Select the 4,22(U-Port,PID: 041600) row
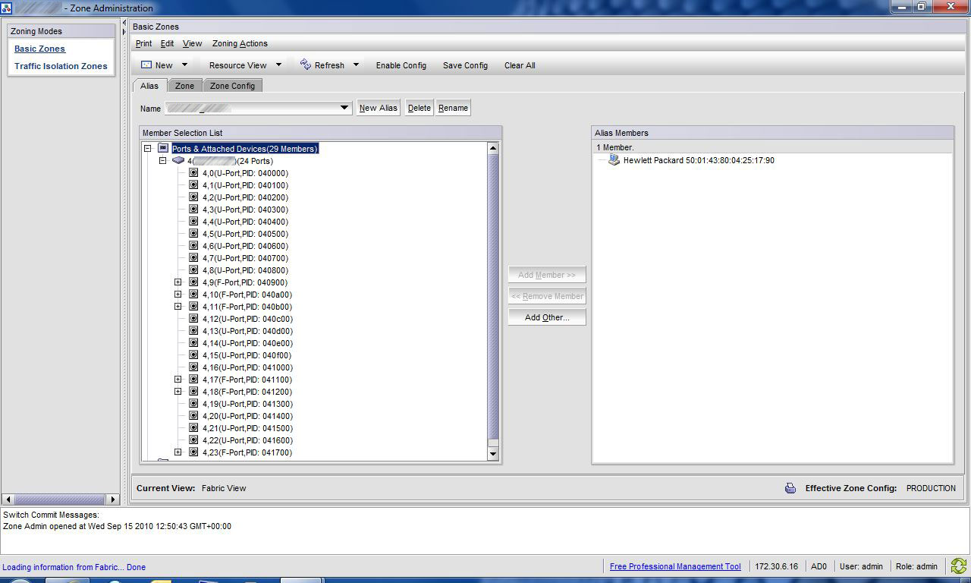Viewport: 971px width, 583px height. click(x=247, y=440)
